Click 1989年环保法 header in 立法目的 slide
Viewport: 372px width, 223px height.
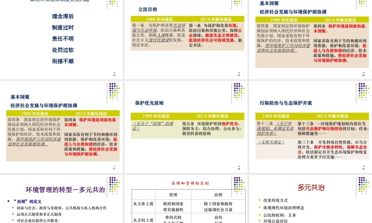click(159, 19)
